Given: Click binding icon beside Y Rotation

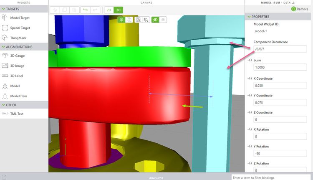Looking at the screenshot, I should click(250, 147).
